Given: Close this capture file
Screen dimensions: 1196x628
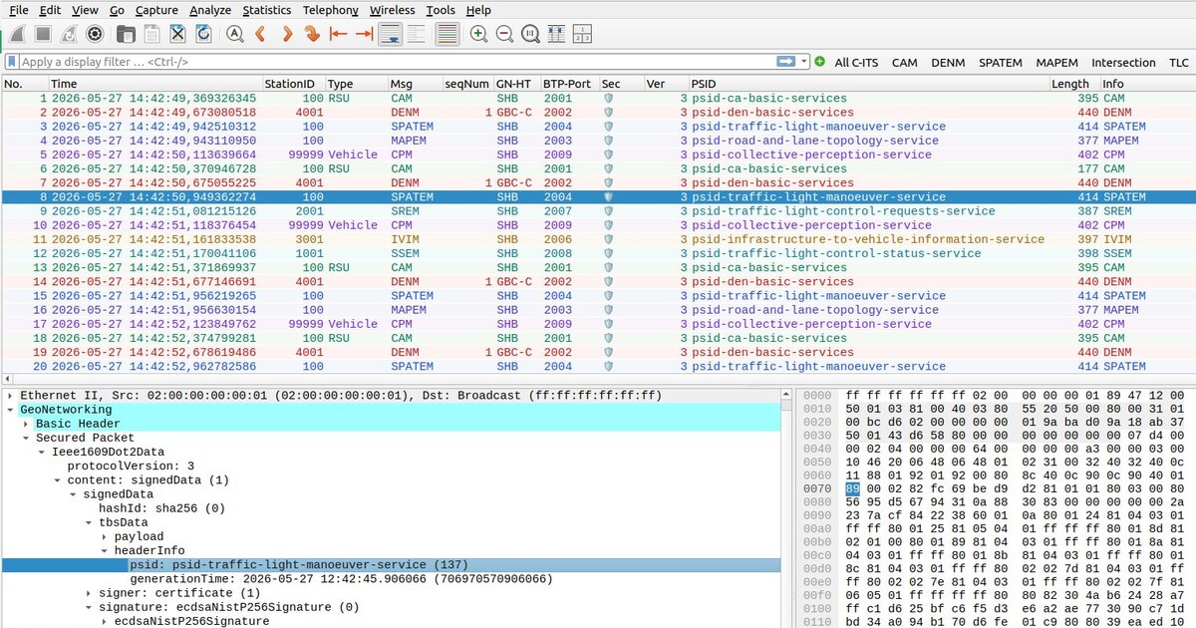Looking at the screenshot, I should pos(177,35).
